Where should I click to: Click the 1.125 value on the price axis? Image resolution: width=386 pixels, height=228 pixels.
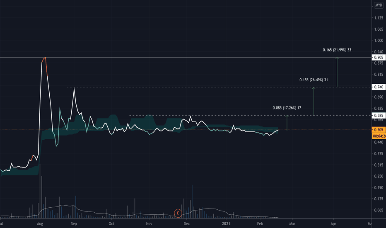tap(379, 18)
